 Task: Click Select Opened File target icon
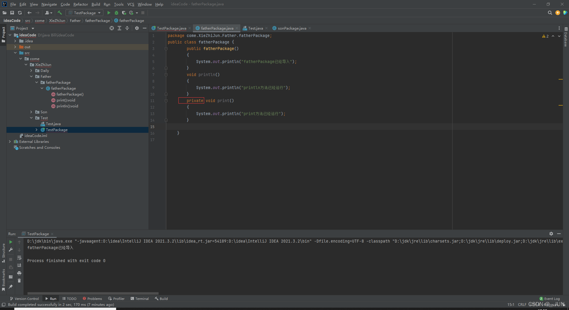click(112, 28)
